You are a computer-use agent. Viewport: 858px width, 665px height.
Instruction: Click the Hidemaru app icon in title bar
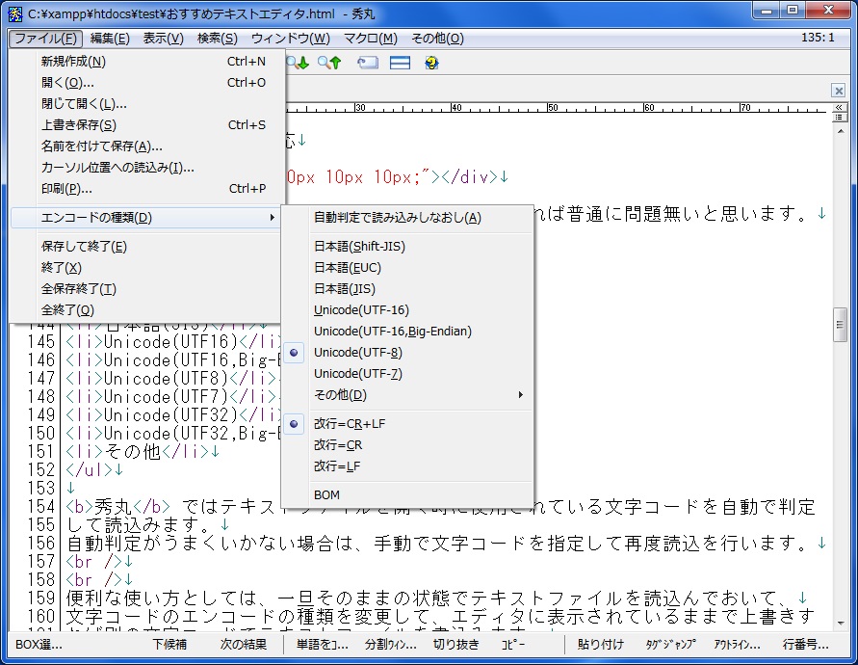click(x=15, y=13)
